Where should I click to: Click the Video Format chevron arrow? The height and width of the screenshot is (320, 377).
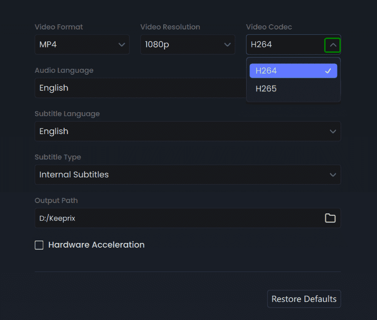[121, 45]
